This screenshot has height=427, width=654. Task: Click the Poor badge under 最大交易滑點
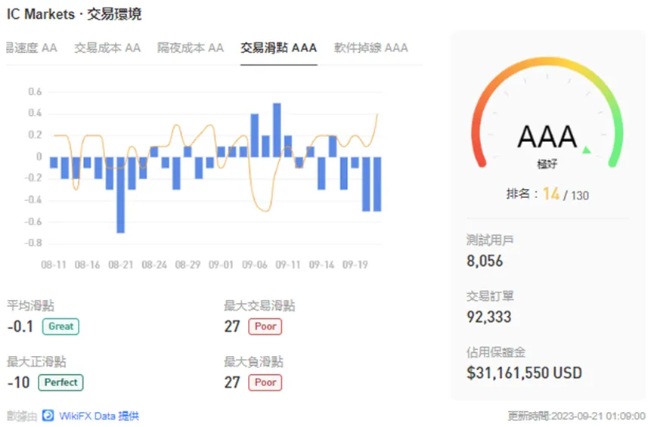(x=265, y=326)
